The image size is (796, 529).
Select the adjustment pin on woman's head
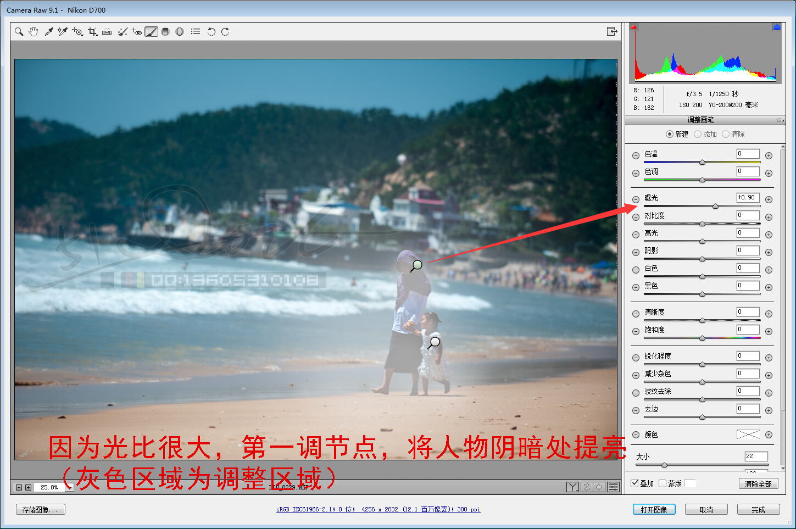click(417, 265)
